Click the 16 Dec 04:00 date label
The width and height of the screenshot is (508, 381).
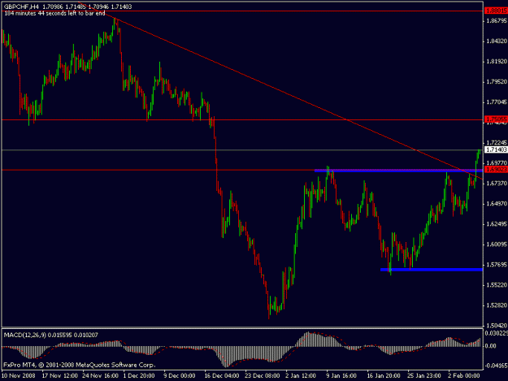(x=222, y=376)
